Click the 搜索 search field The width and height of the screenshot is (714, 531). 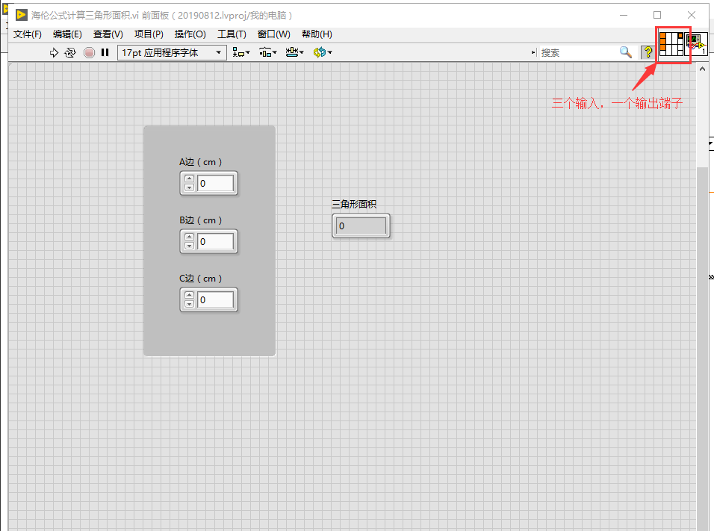point(578,53)
